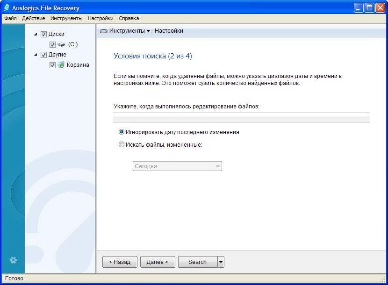Click the Готово status bar text
Image resolution: width=388 pixels, height=285 pixels.
pos(14,278)
